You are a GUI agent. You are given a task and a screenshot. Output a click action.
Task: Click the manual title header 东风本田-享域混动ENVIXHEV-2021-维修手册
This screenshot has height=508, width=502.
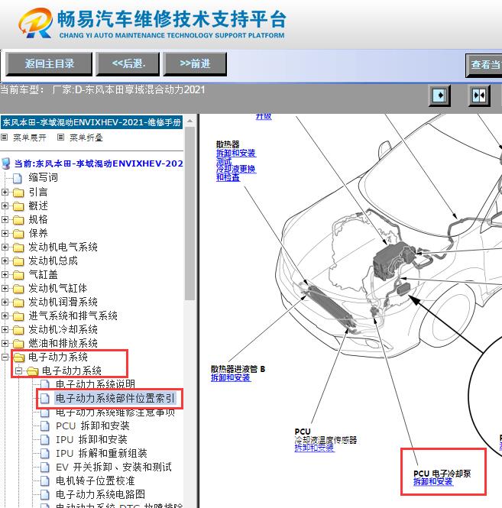[92, 122]
